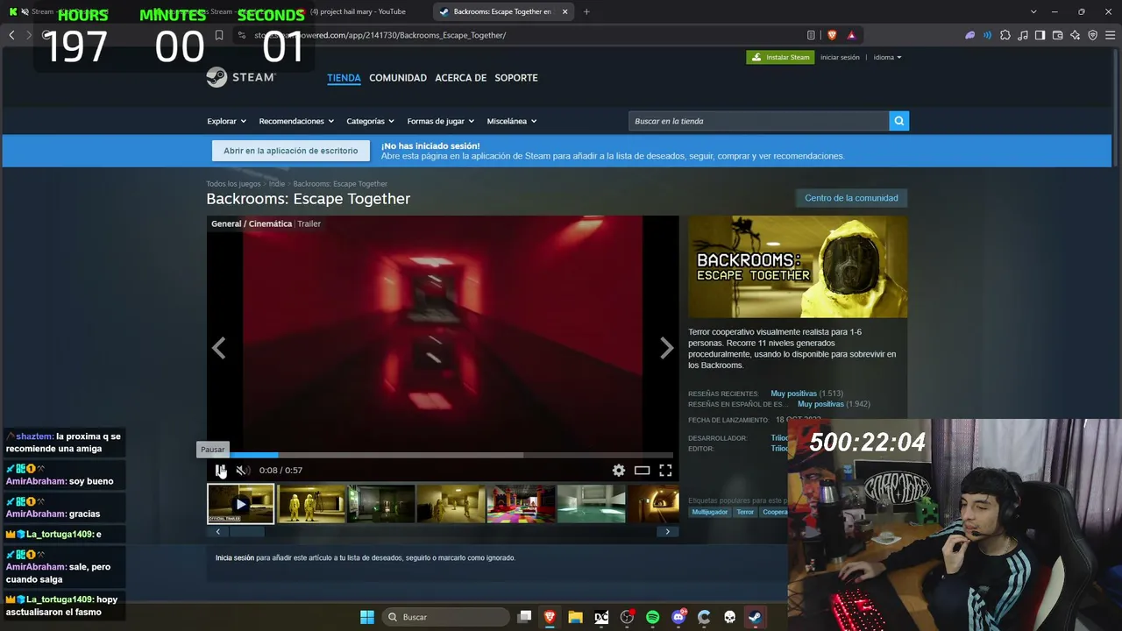Bookmark this page
1122x631 pixels.
pyautogui.click(x=219, y=35)
